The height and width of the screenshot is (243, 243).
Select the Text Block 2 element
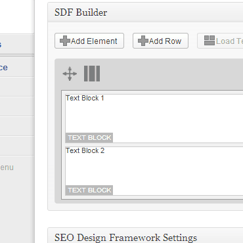pyautogui.click(x=154, y=171)
